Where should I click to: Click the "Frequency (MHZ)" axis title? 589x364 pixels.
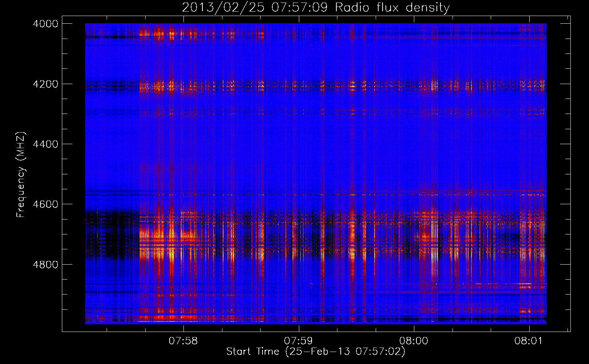click(21, 174)
